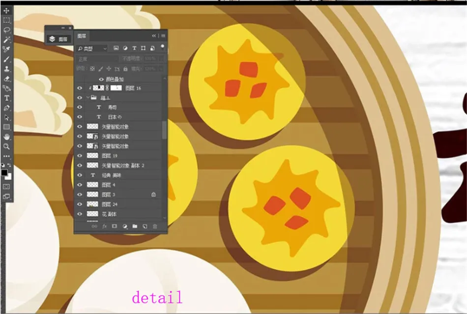The width and height of the screenshot is (467, 314).
Task: Lock image pixels with brush icon
Action: coord(101,69)
